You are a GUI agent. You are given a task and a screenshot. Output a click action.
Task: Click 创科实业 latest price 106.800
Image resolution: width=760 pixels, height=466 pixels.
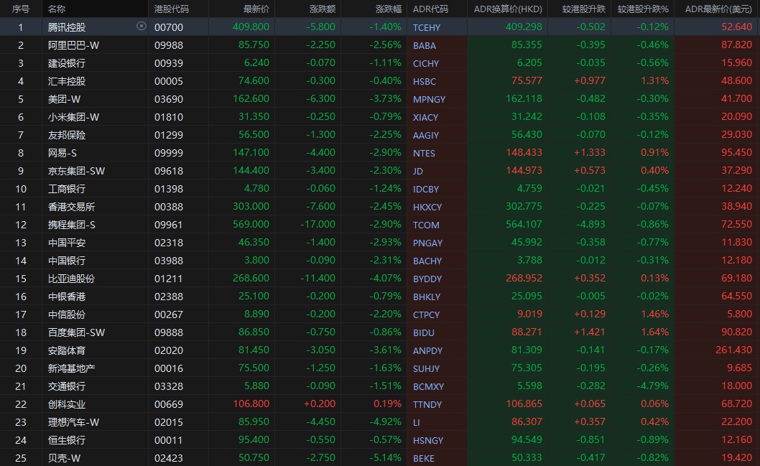(251, 404)
